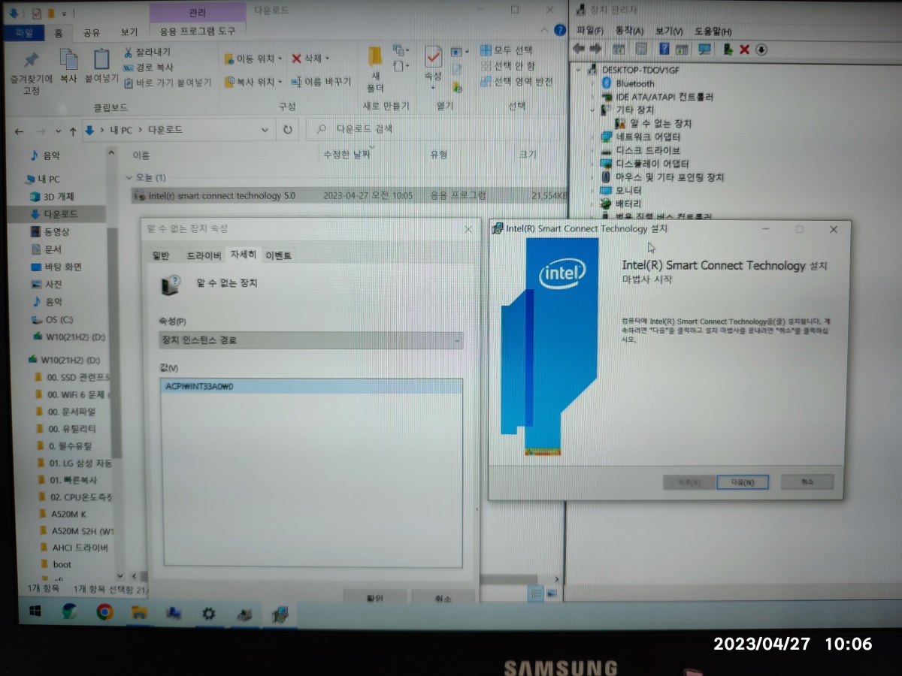902x676 pixels.
Task: Select intel(r) smart connect technology 5.0 file
Action: point(348,195)
